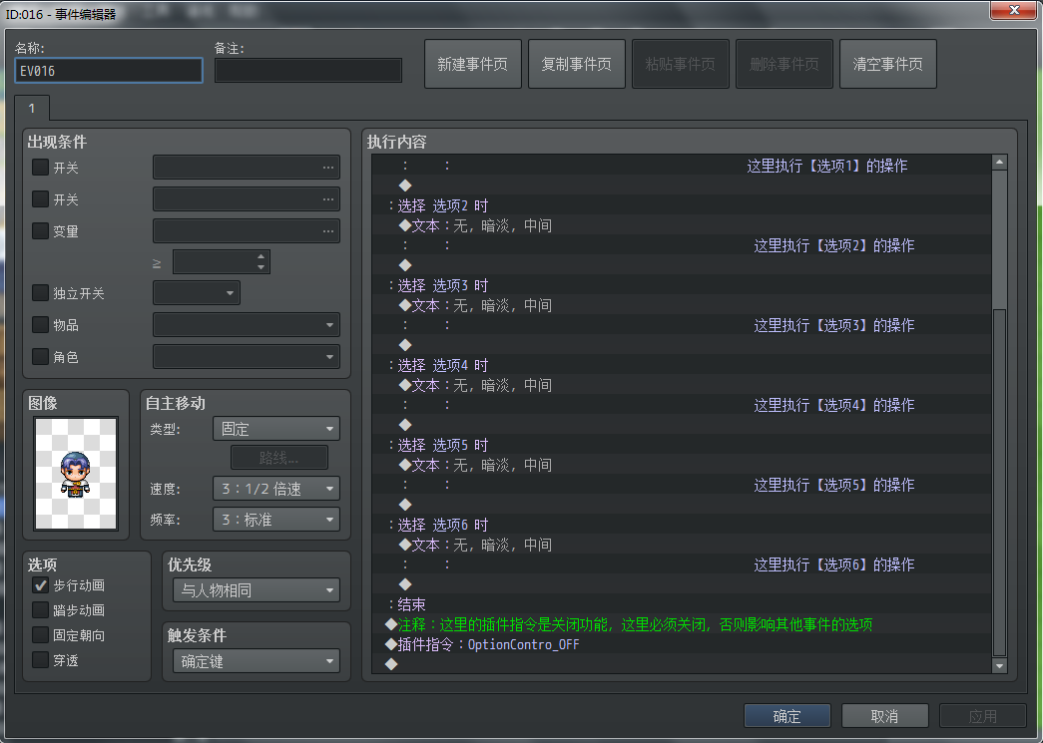Viewport: 1043px width, 743px height.
Task: Select the 插件指令 OptionContro_OFF line
Action: click(x=681, y=644)
